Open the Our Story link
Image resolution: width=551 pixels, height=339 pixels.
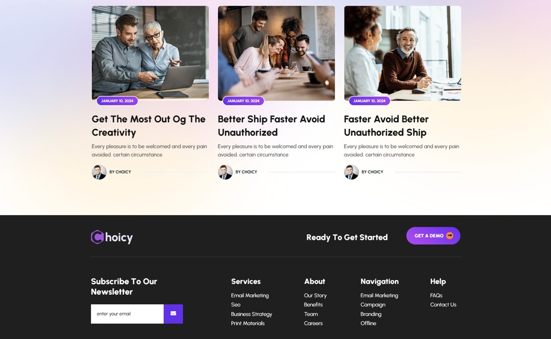[315, 295]
